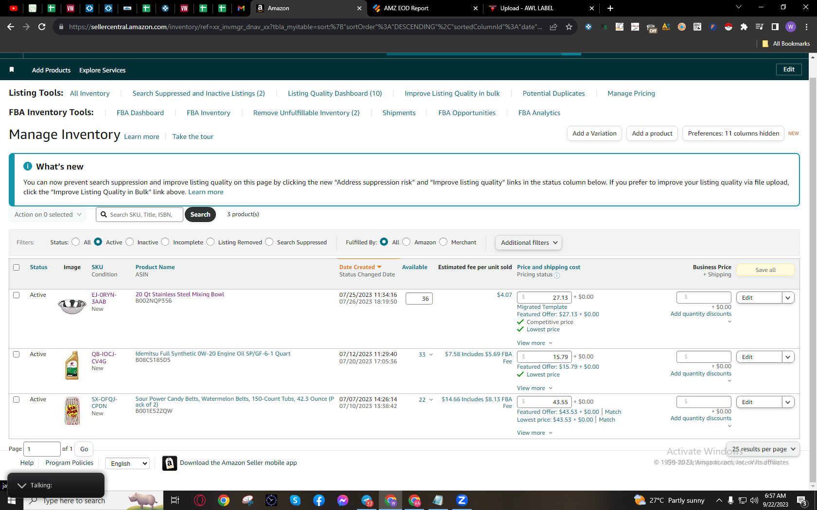Click Add a Variation button

pyautogui.click(x=594, y=134)
